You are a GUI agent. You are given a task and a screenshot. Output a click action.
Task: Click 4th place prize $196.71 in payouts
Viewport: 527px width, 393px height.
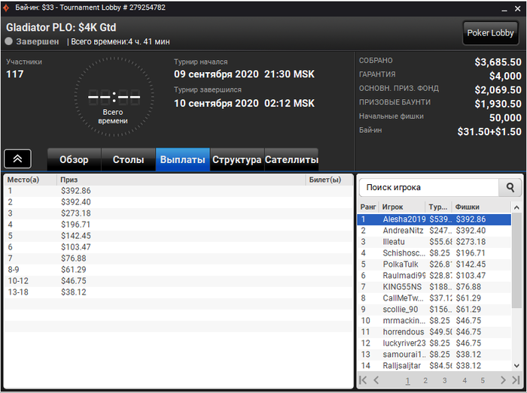coord(76,225)
